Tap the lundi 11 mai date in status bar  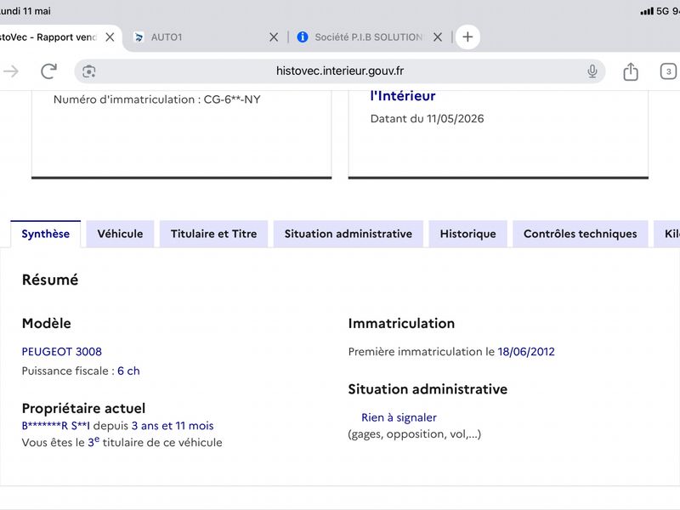pyautogui.click(x=25, y=11)
